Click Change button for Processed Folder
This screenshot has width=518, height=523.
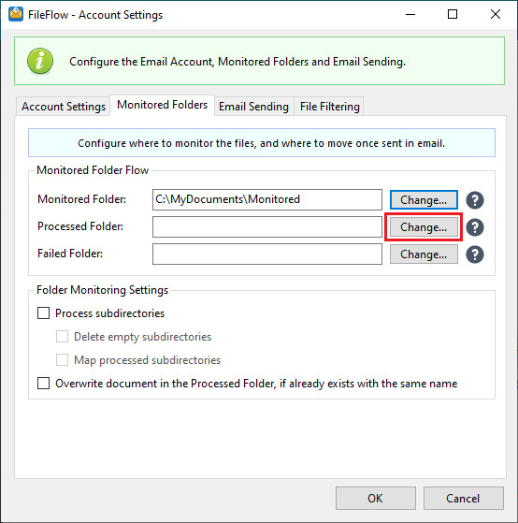click(x=424, y=227)
